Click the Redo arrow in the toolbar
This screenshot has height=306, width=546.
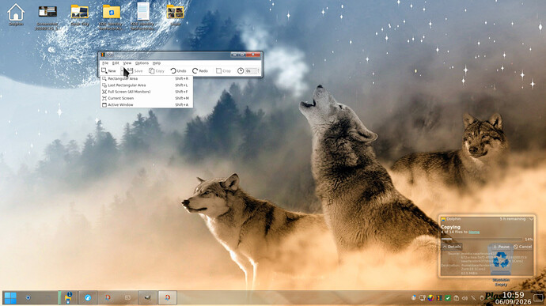coord(195,70)
